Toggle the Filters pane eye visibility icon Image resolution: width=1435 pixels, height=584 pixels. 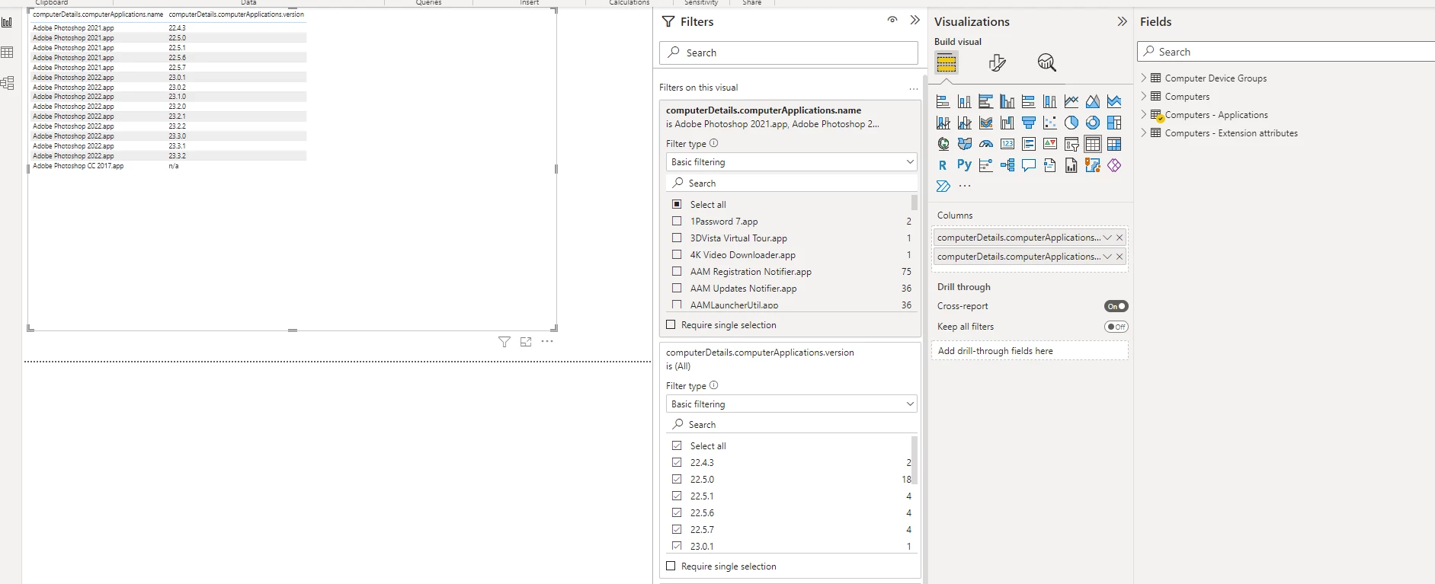(x=892, y=20)
